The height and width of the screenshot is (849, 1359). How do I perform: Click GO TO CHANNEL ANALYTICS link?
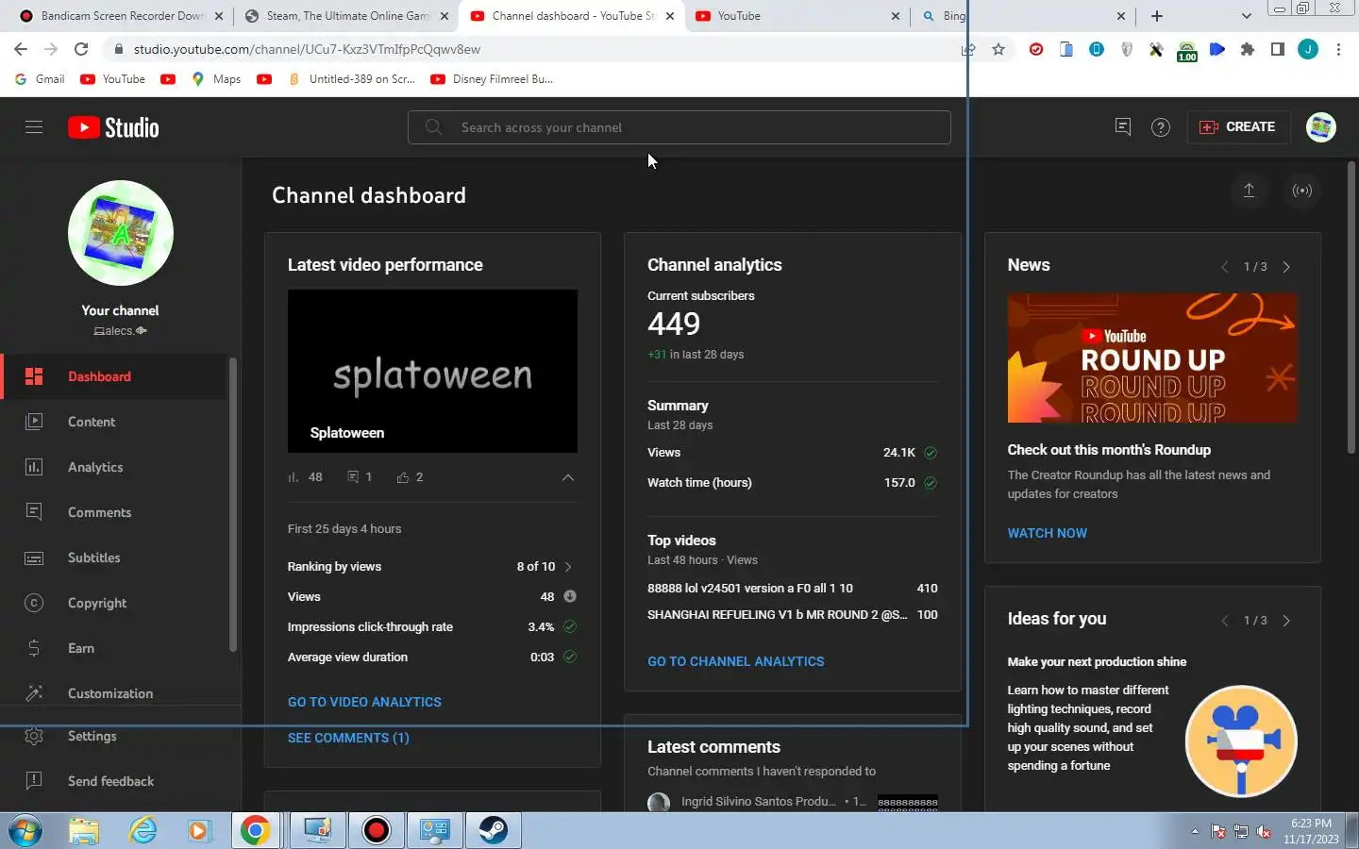(x=736, y=661)
